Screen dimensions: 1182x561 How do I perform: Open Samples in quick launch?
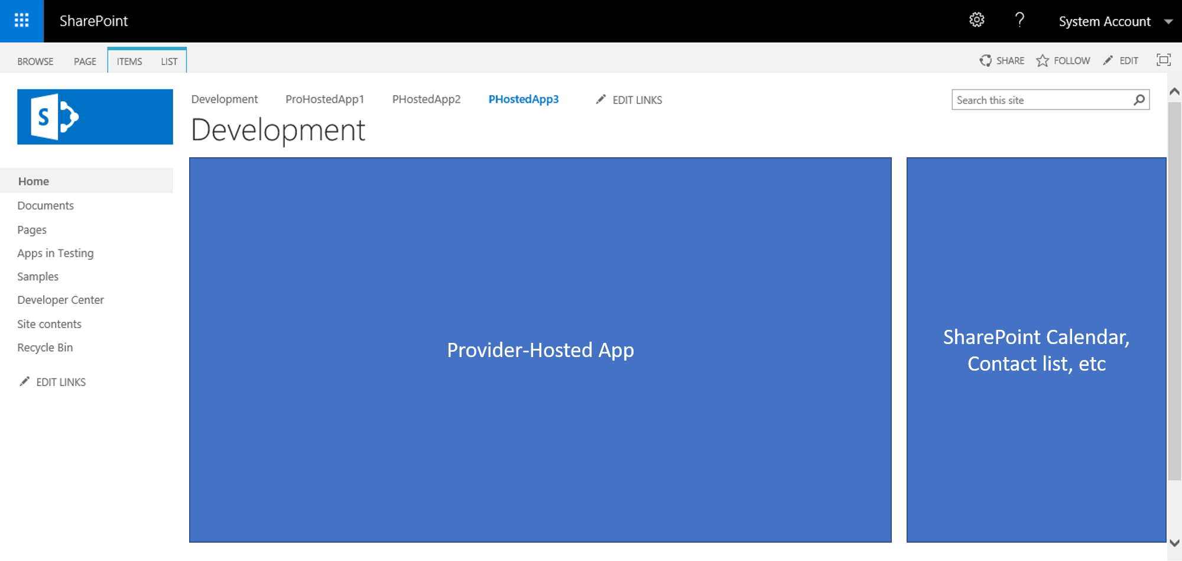coord(38,277)
